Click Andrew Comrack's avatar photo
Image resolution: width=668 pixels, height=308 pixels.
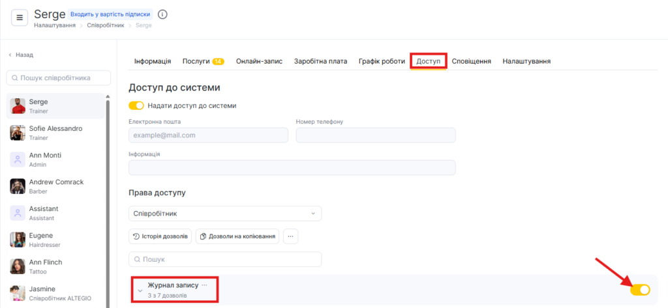pyautogui.click(x=18, y=186)
